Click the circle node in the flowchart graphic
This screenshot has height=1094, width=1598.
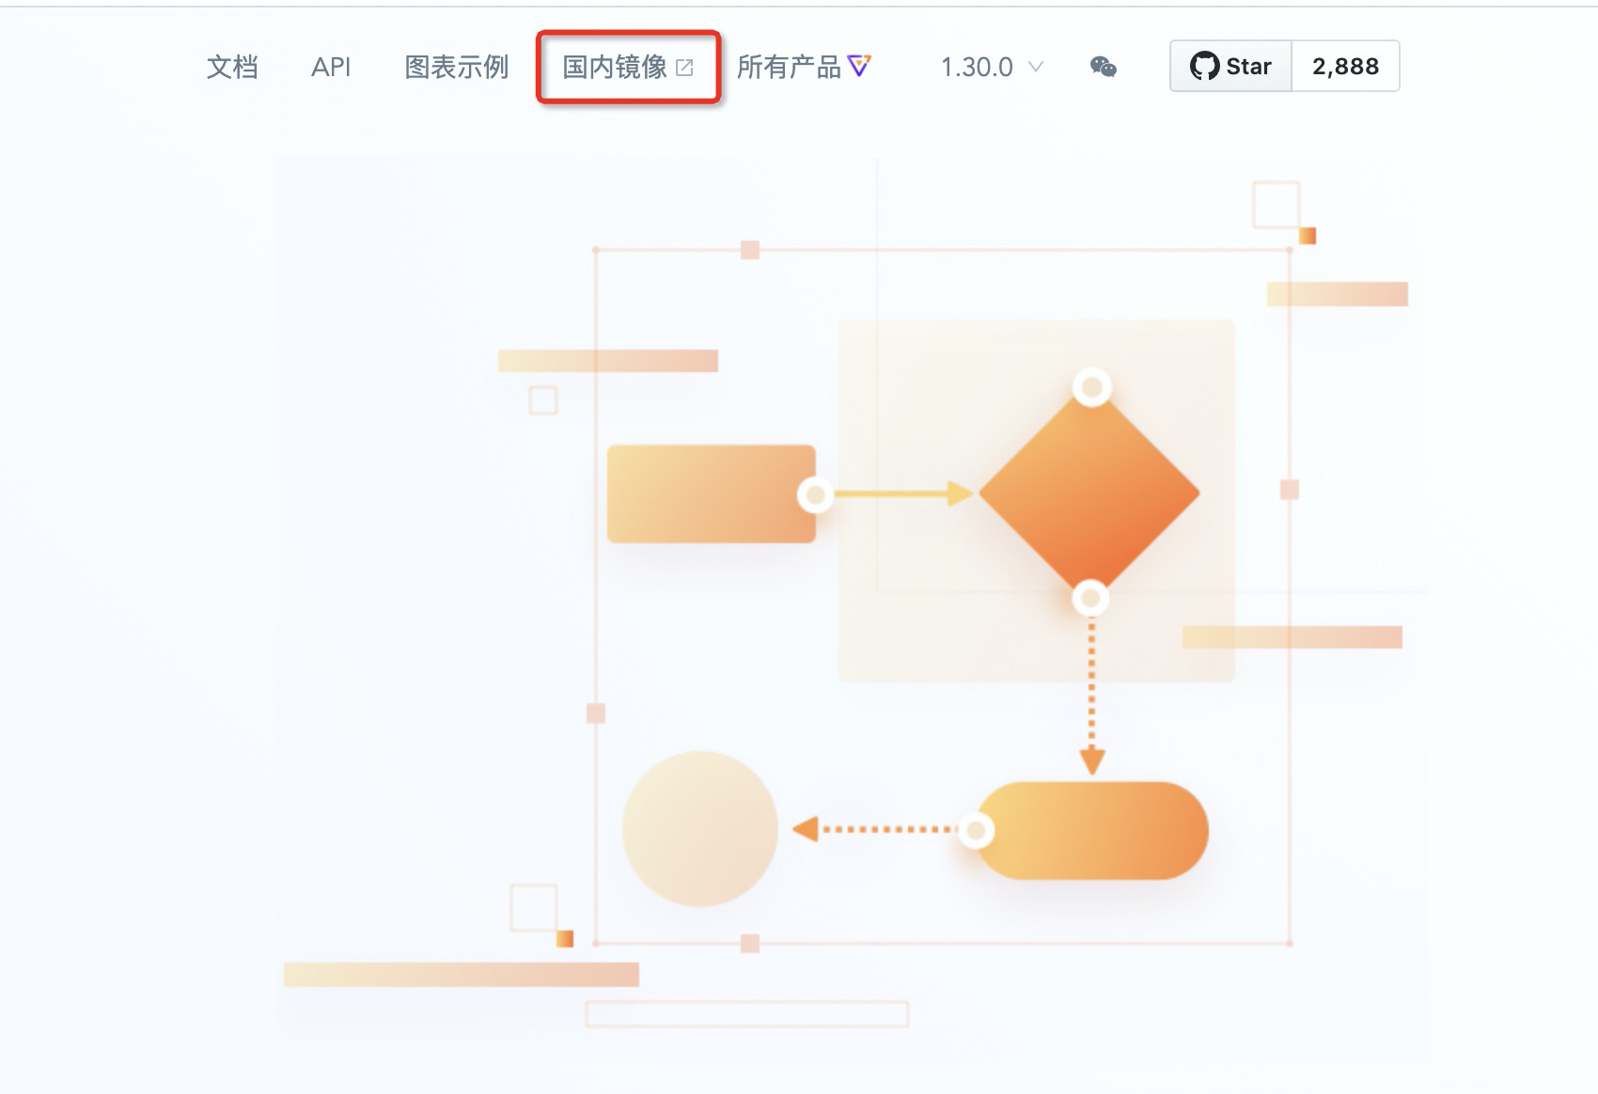tap(700, 827)
